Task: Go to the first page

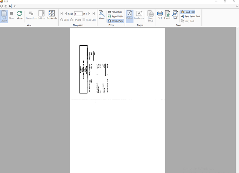Action: [x=62, y=13]
